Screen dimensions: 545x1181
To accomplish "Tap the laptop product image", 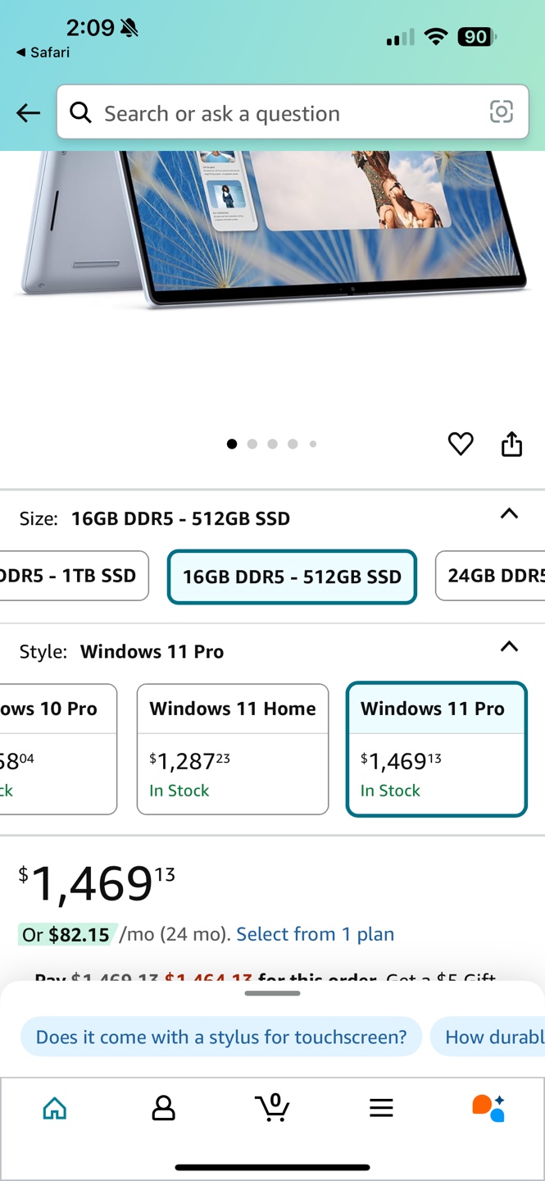I will [272, 230].
